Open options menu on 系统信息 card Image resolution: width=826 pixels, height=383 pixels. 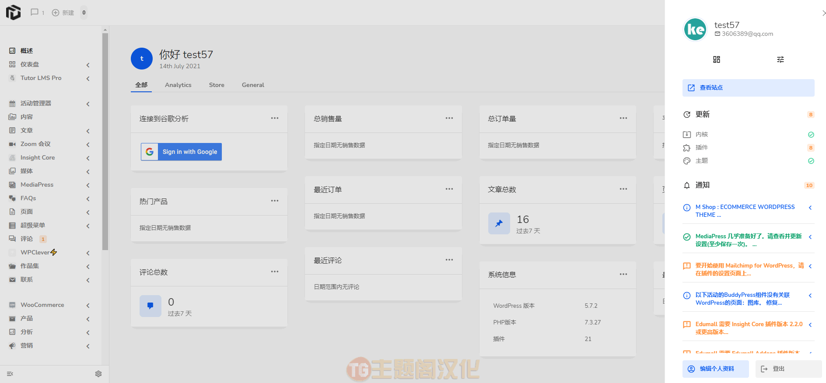[x=623, y=274]
